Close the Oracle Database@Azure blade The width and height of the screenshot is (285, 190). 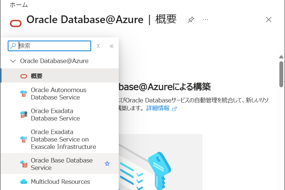268,20
